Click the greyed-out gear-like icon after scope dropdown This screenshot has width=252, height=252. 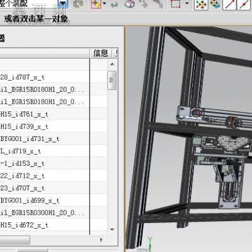click(78, 4)
